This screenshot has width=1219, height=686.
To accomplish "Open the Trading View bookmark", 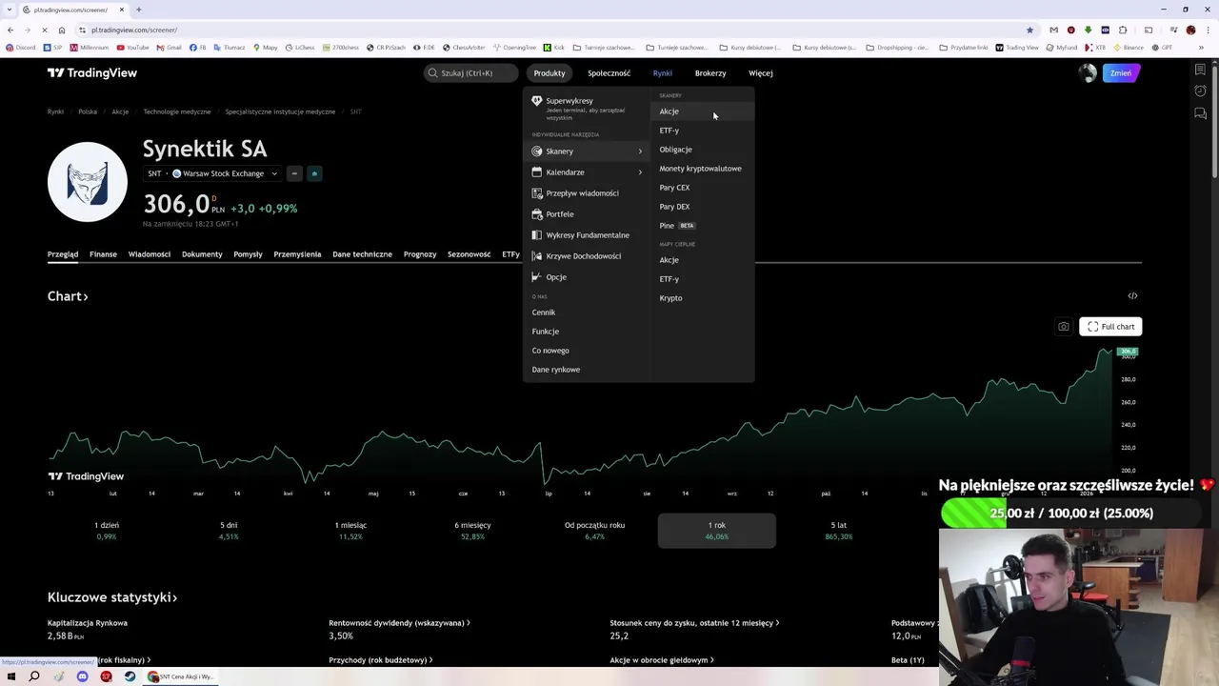I will (1017, 48).
